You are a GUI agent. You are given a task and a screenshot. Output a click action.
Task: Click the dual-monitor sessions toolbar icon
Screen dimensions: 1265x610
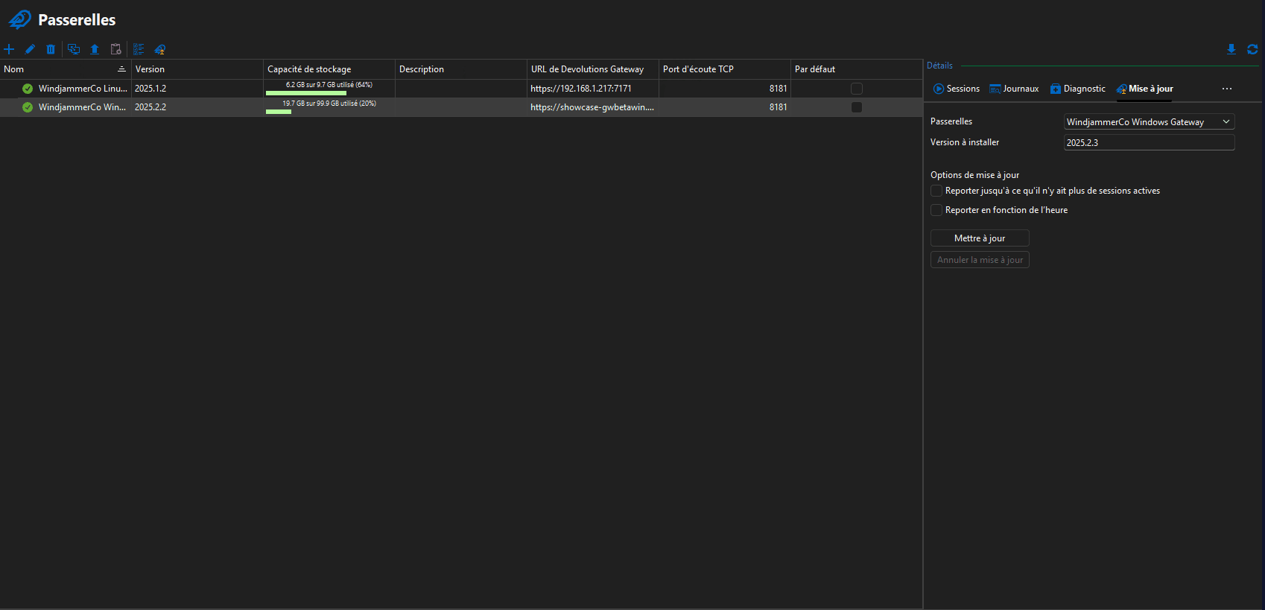coord(74,49)
